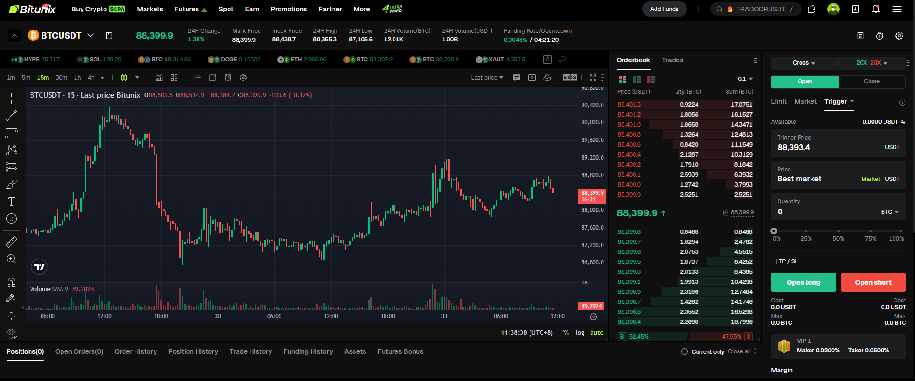Open the wallet icon in top bar
This screenshot has width=915, height=381.
click(811, 9)
